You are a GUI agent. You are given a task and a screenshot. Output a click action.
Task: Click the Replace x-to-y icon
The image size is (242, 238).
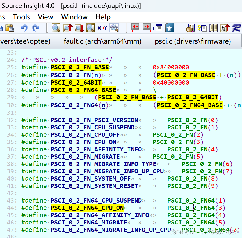click(x=102, y=28)
